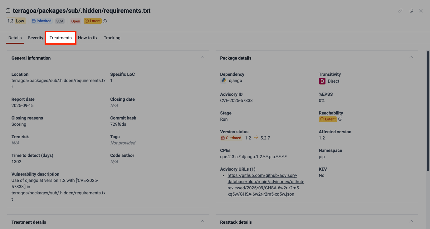Click the SCA badge in the header
The width and height of the screenshot is (430, 229).
[60, 21]
